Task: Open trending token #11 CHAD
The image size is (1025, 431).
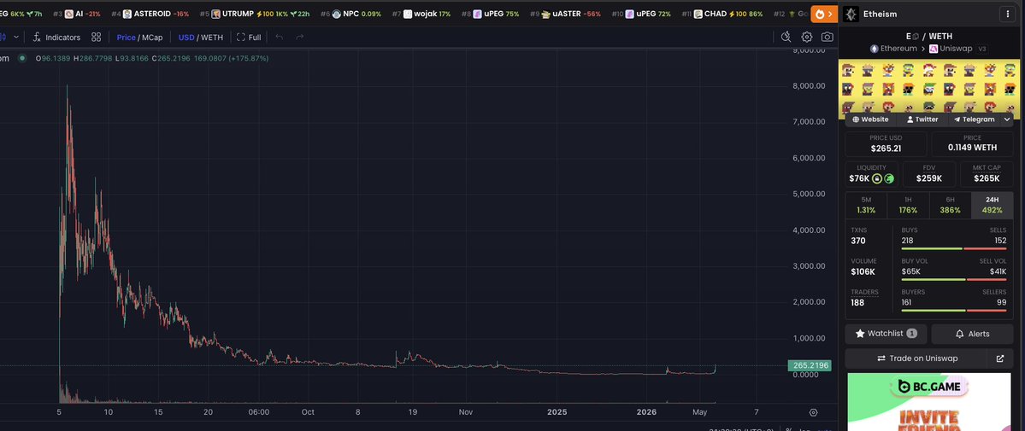Action: click(x=722, y=14)
